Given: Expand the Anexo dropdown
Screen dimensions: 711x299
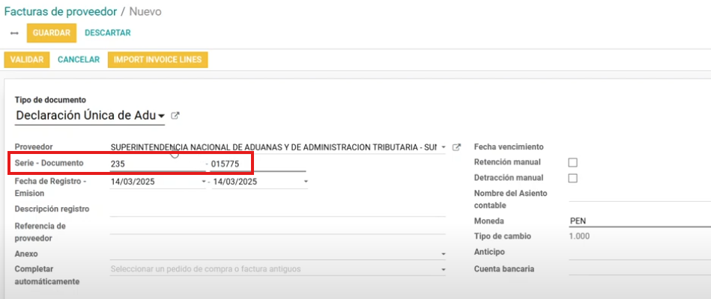Looking at the screenshot, I should 444,253.
